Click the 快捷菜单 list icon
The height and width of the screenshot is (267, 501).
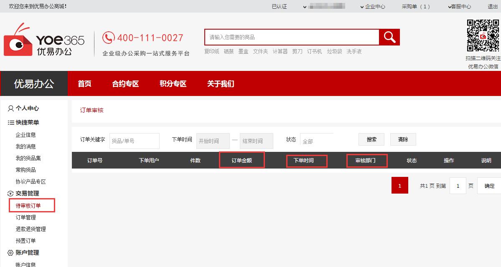coord(11,123)
